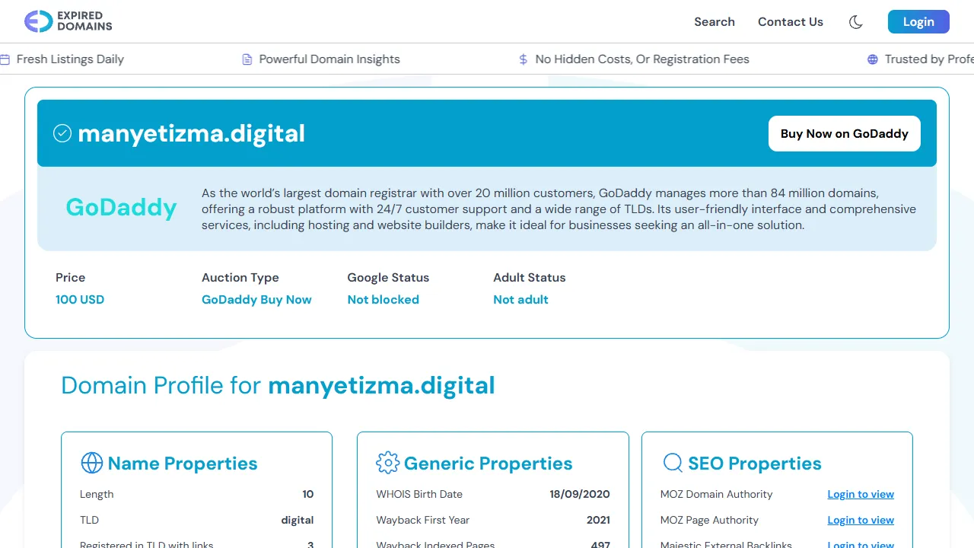Click Login to view Majestic External Backlinks
This screenshot has width=974, height=548.
tap(861, 543)
